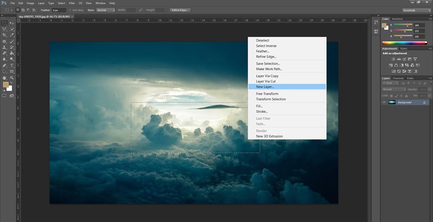Click the foreground color swatch in toolbar

click(6, 85)
